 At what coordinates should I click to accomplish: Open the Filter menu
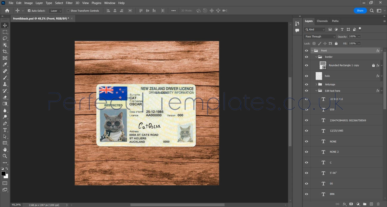click(x=69, y=3)
